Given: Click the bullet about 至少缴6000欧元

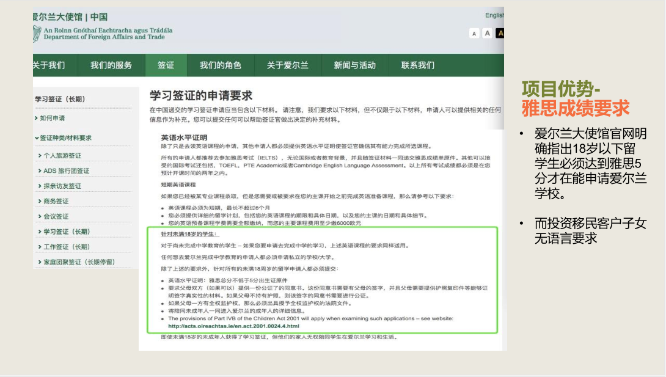Looking at the screenshot, I should click(x=265, y=223).
